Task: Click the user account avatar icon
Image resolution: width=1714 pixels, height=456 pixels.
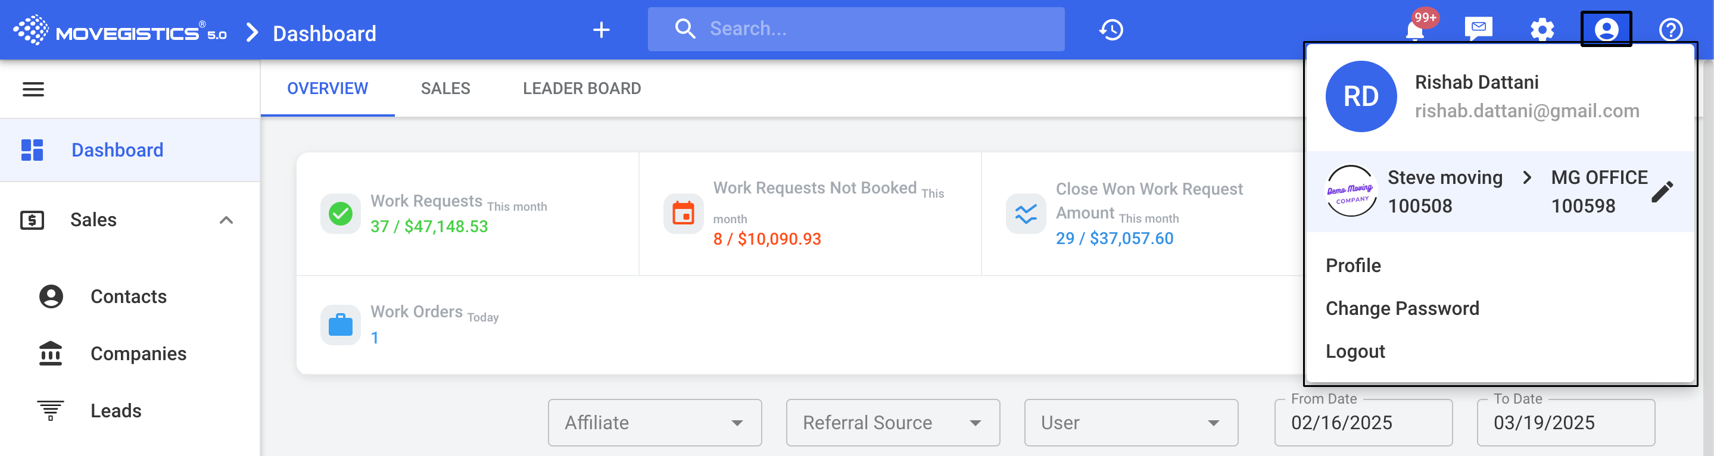Action: pos(1606,30)
